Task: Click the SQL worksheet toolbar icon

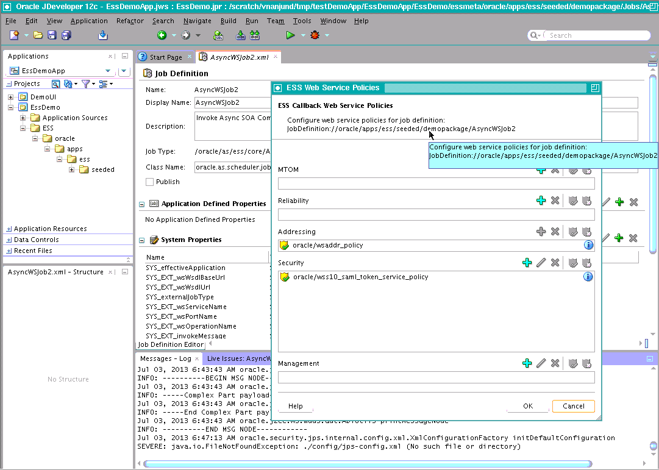Action: (x=218, y=35)
